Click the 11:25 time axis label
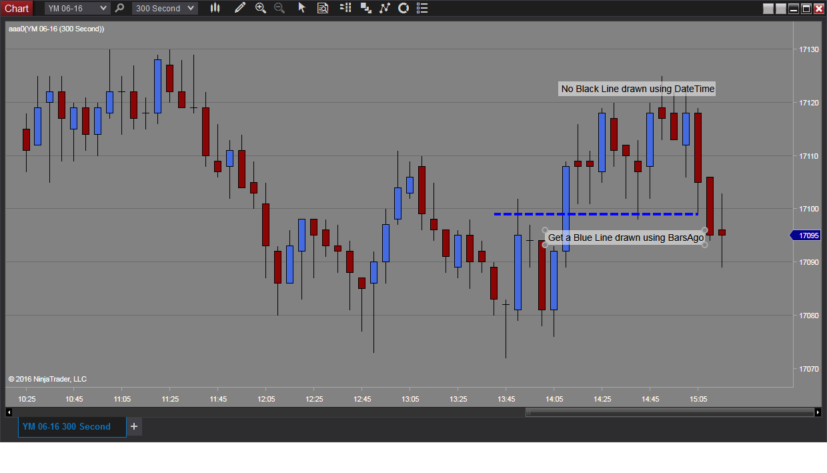827x473 pixels. [x=170, y=399]
